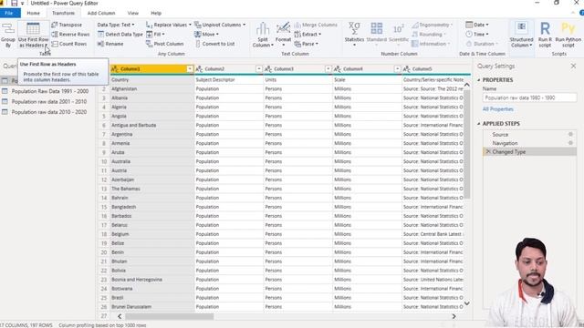584x328 pixels.
Task: Open the Date dropdown
Action: pos(477,25)
